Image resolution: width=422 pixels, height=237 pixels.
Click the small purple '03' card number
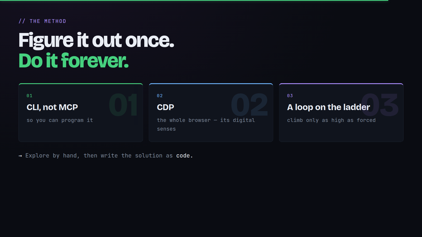(x=290, y=96)
